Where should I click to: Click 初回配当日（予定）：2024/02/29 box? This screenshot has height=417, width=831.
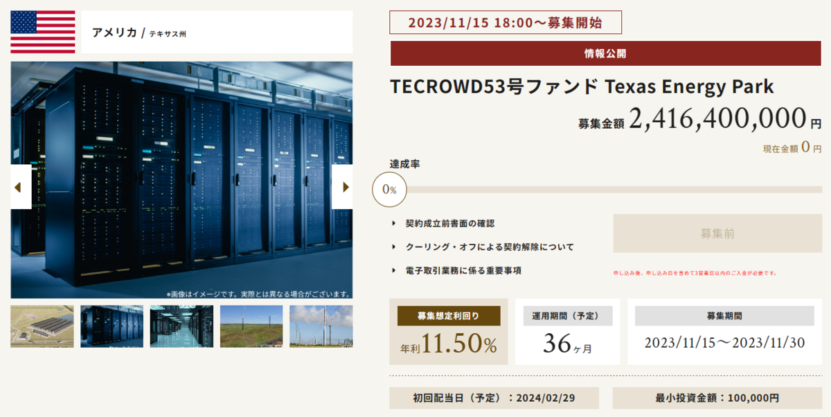[x=494, y=398]
